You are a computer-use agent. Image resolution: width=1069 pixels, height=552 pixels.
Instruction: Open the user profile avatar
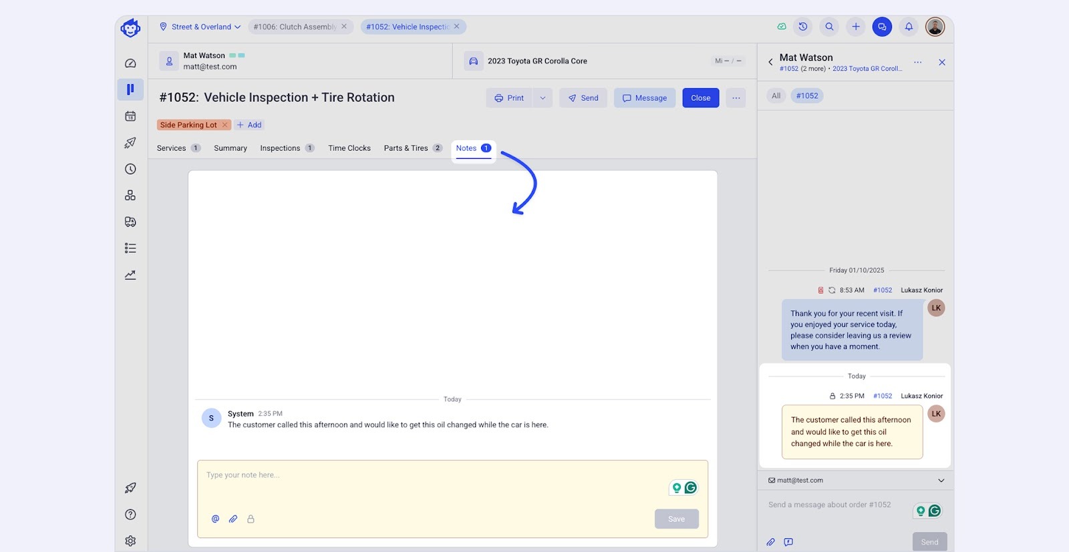pos(935,27)
